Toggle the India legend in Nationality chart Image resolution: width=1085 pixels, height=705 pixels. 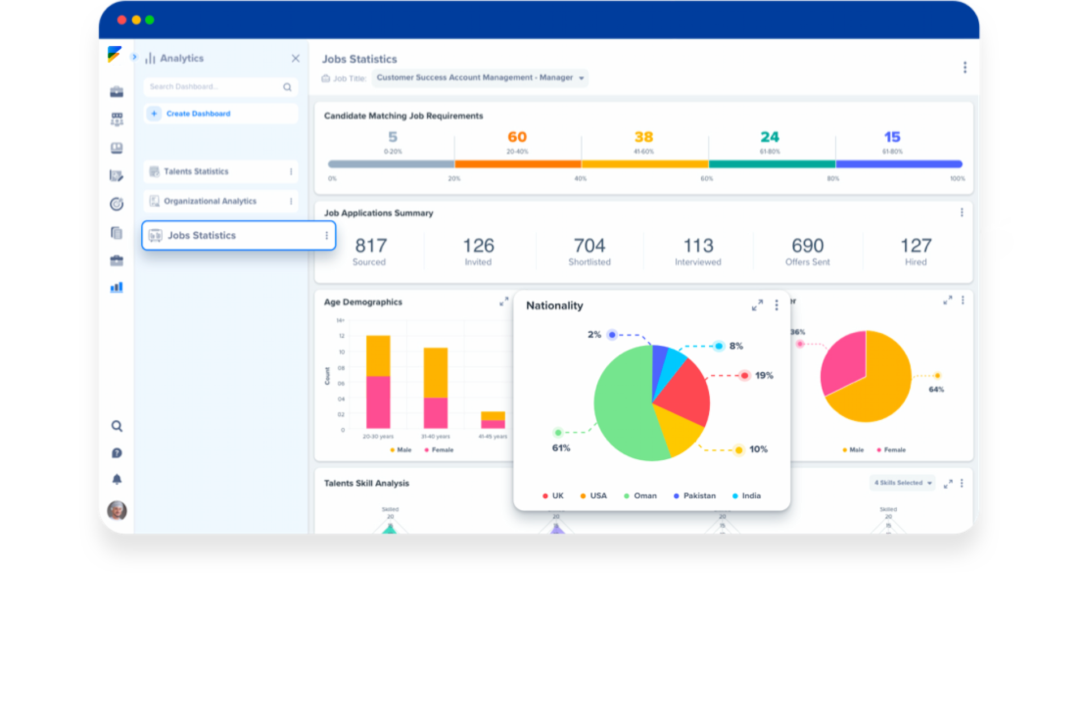[747, 496]
